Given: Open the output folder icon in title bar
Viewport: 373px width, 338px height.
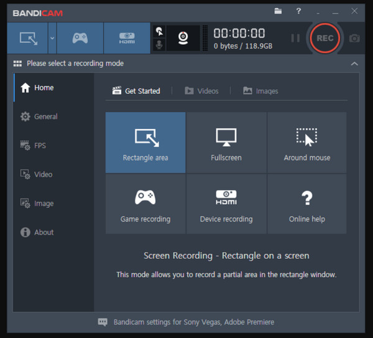Looking at the screenshot, I should tap(278, 11).
